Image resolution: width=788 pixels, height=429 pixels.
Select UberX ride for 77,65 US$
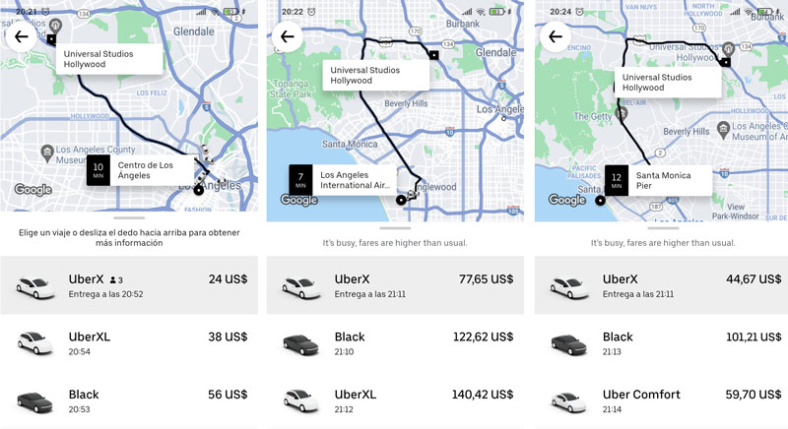tap(395, 285)
